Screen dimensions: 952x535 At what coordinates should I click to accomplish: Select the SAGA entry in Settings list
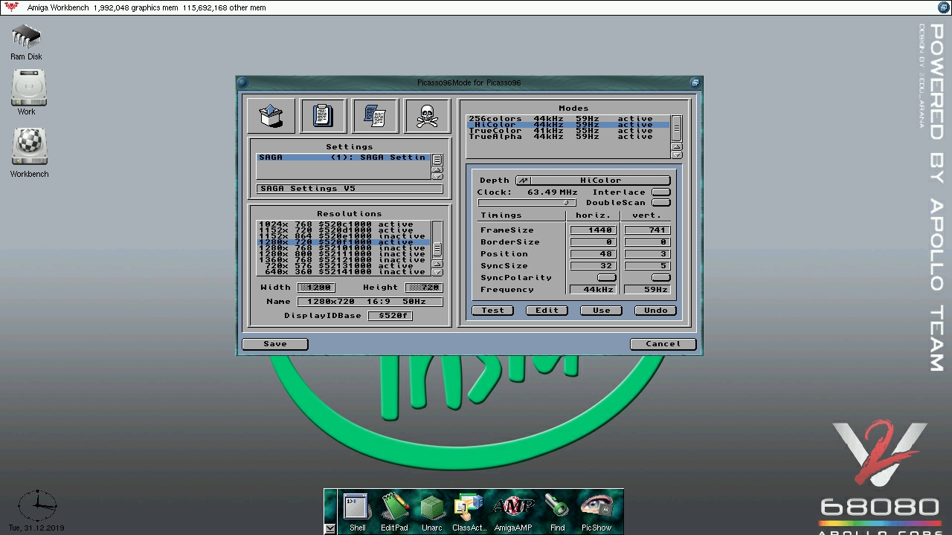pyautogui.click(x=344, y=158)
